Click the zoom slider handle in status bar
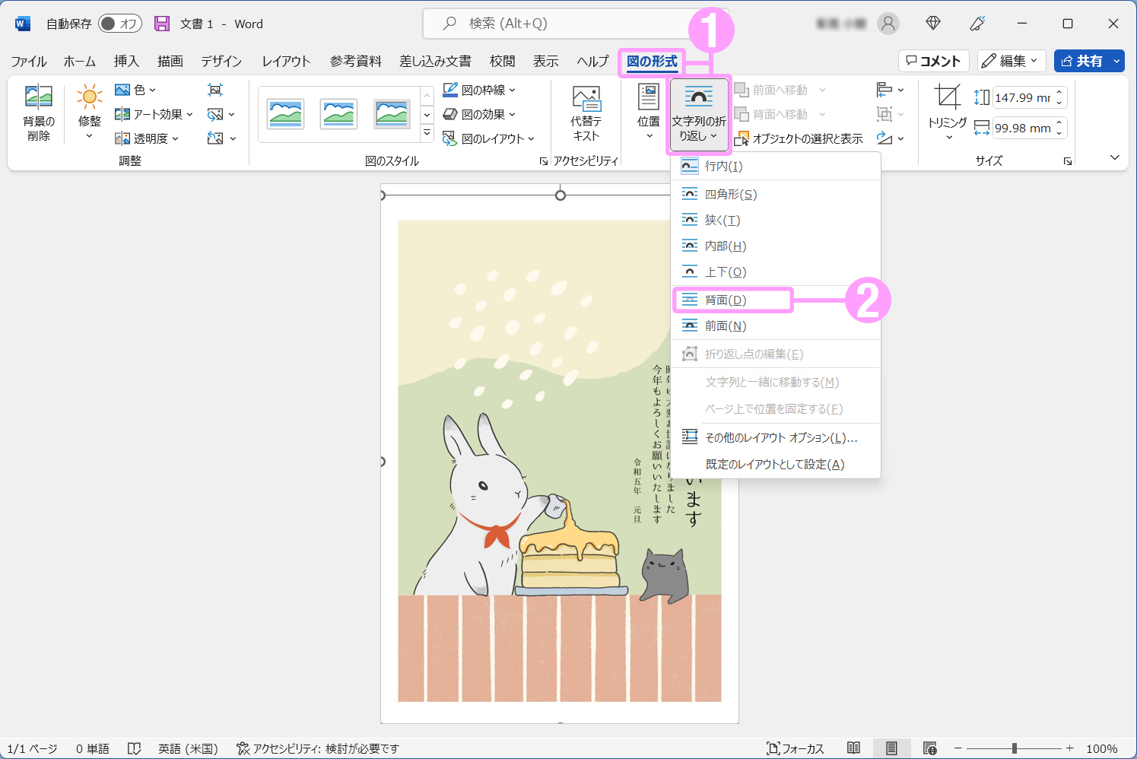Viewport: 1137px width, 759px height. [x=1014, y=748]
